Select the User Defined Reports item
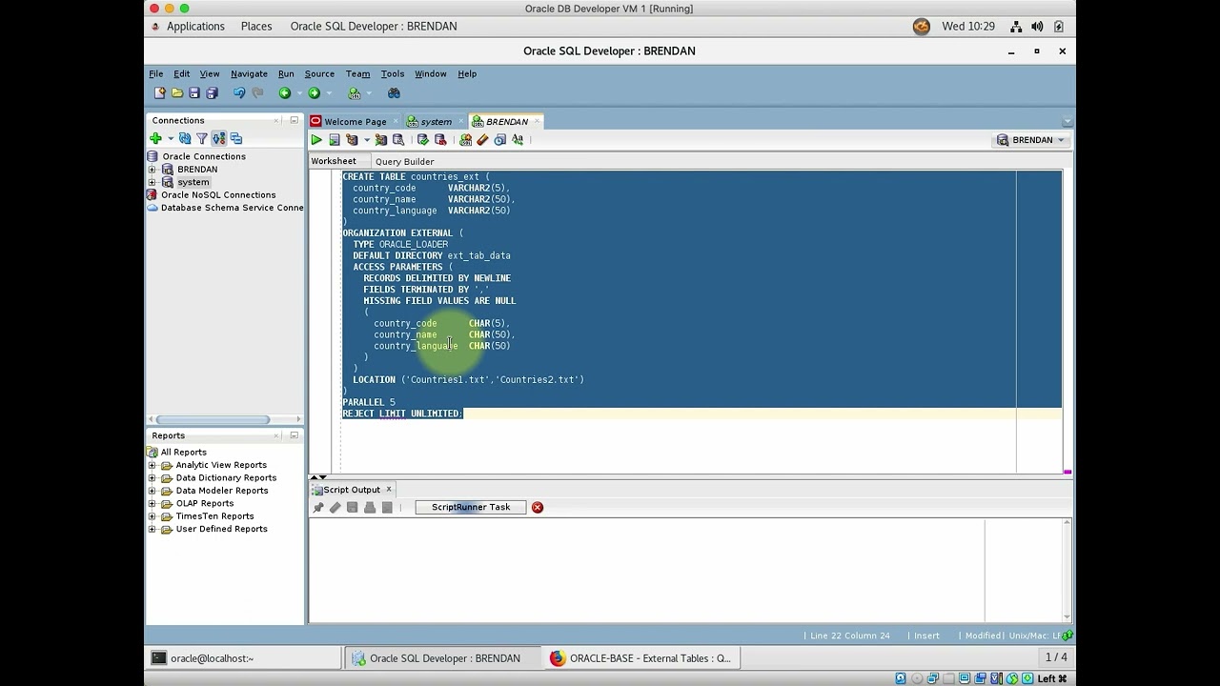Viewport: 1220px width, 686px height. [x=221, y=529]
